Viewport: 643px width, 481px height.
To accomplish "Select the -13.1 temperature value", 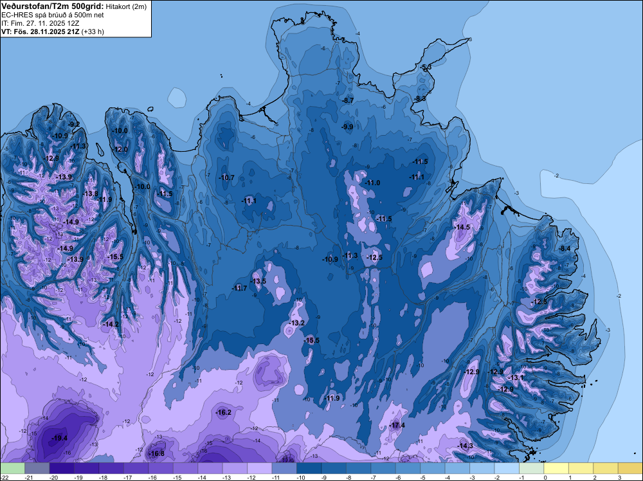I will coord(516,377).
